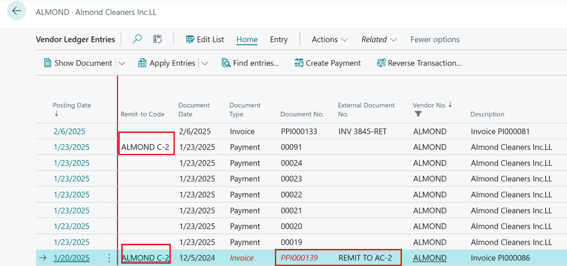Click the Vendor Ledger Entries title
Image resolution: width=567 pixels, height=266 pixels.
pos(75,39)
